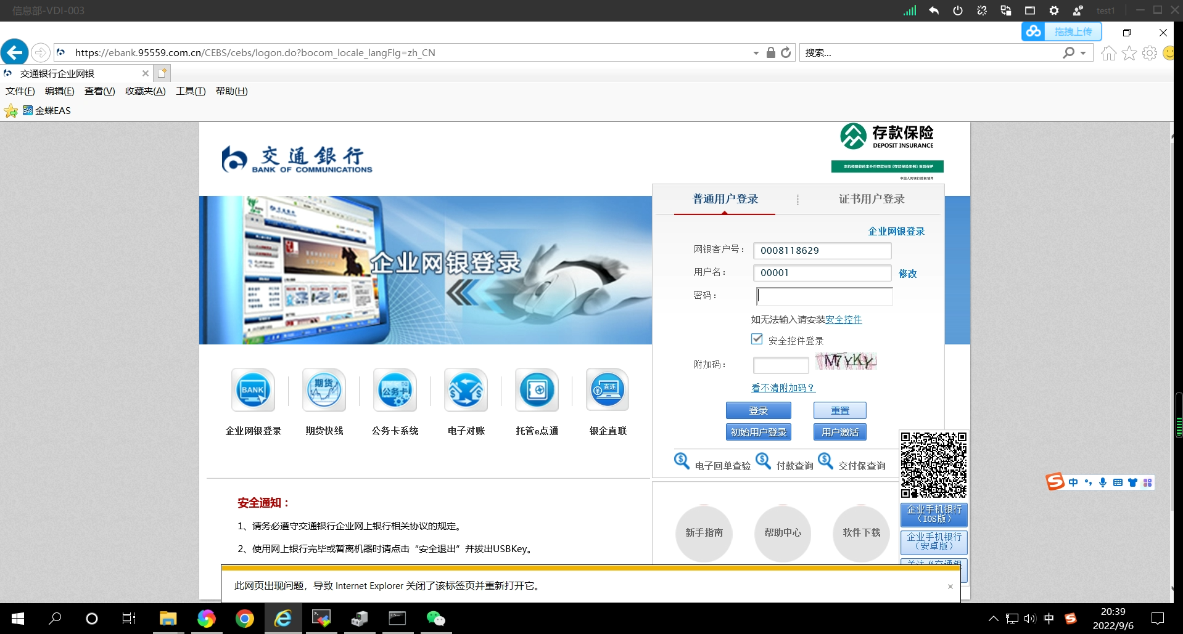This screenshot has width=1183, height=634.
Task: Open the 安全控件 install link
Action: tap(844, 319)
